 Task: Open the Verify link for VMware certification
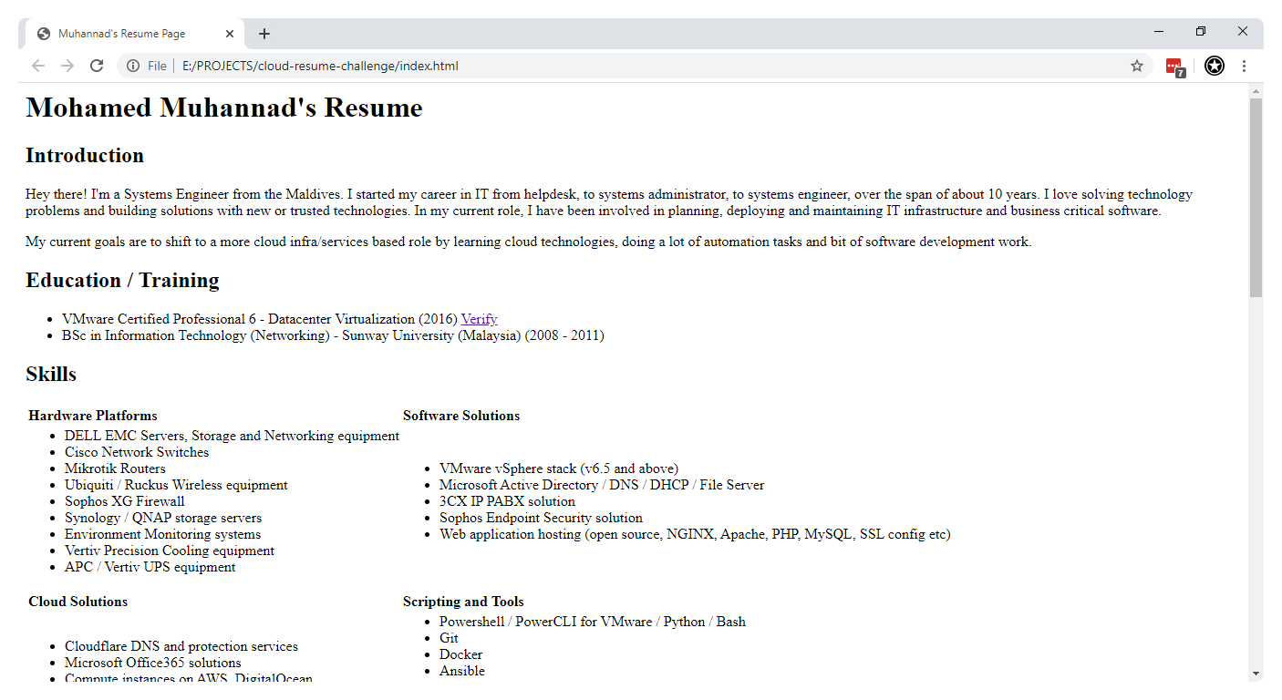tap(478, 318)
